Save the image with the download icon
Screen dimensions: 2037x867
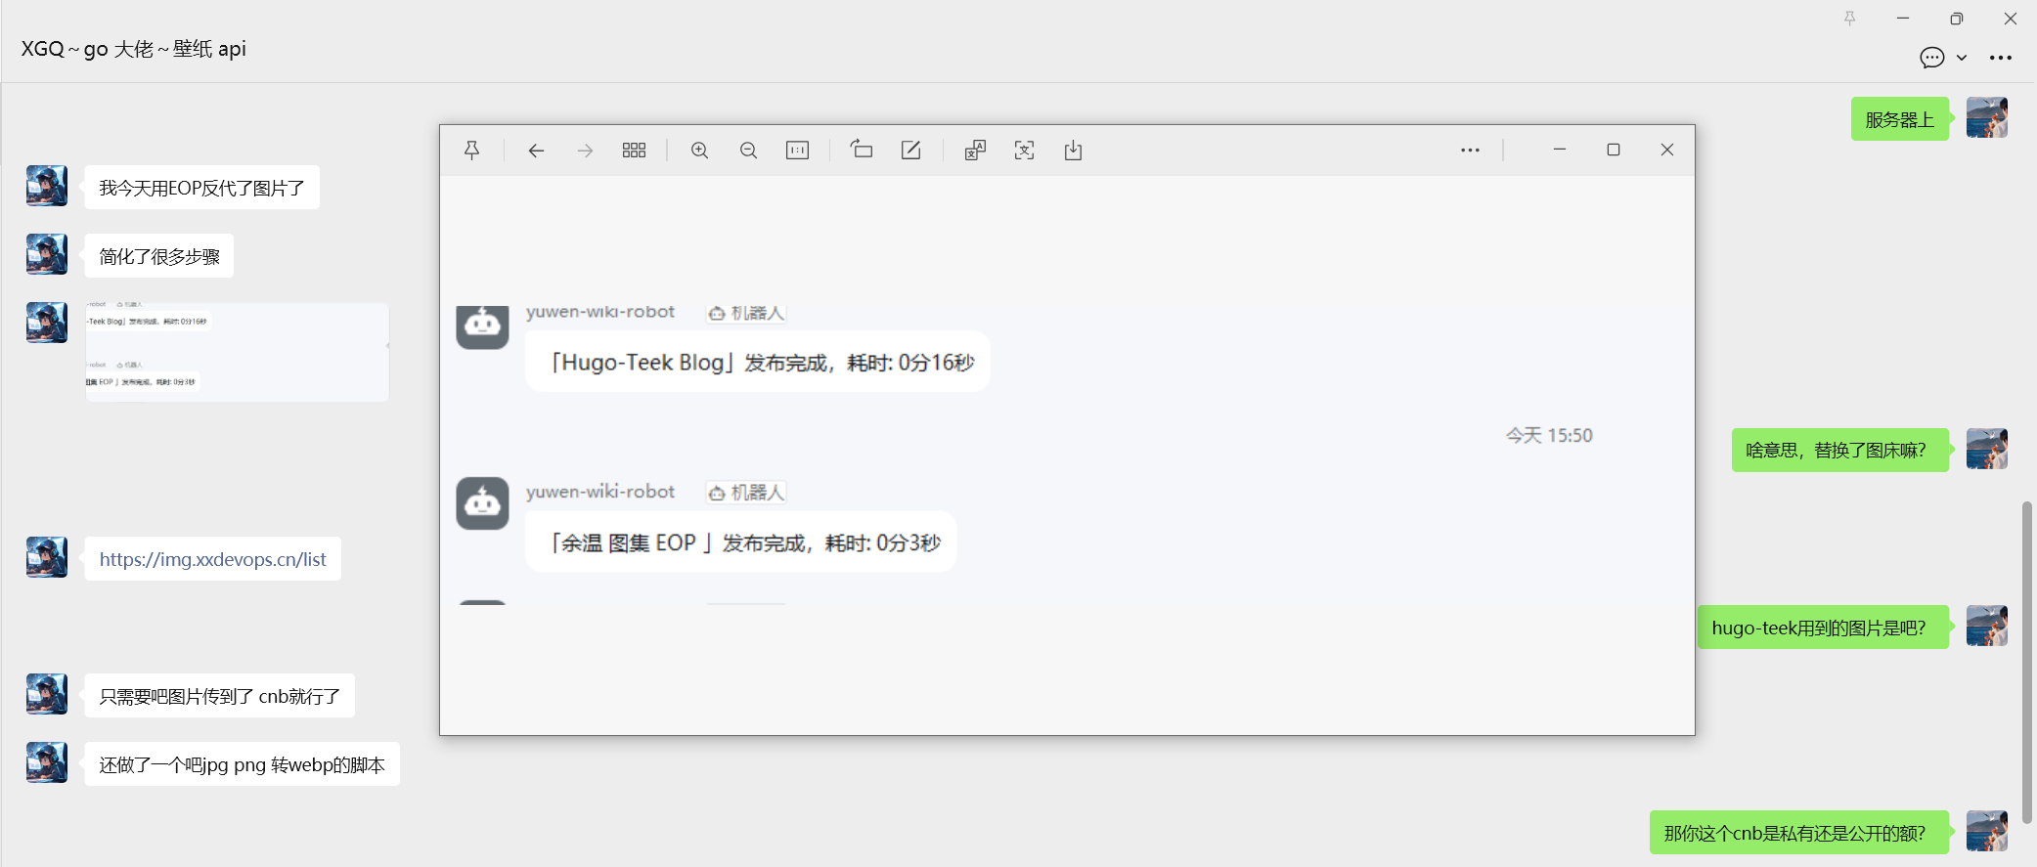[1073, 151]
